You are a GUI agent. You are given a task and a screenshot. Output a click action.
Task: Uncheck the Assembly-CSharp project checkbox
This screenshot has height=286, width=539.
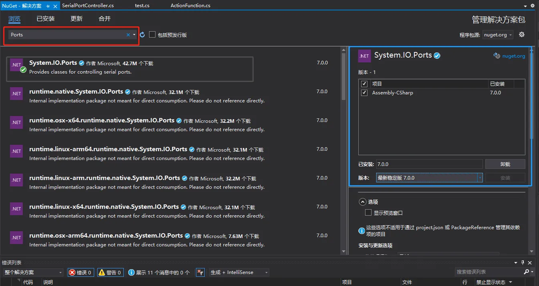pyautogui.click(x=364, y=93)
